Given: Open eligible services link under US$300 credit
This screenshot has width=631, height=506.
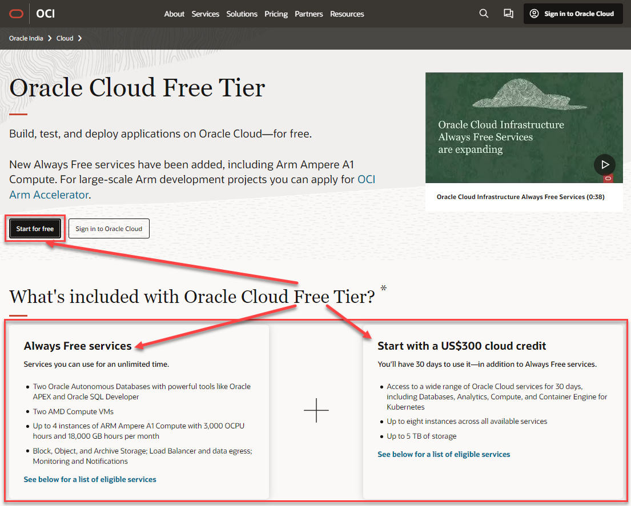Looking at the screenshot, I should [444, 455].
